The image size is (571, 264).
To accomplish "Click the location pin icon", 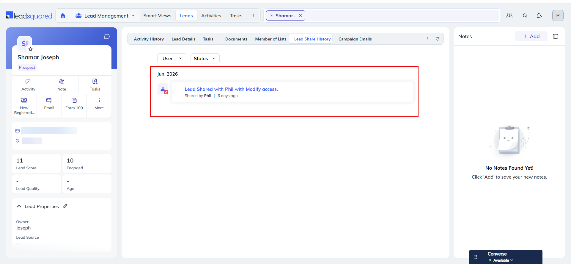I will point(18,141).
